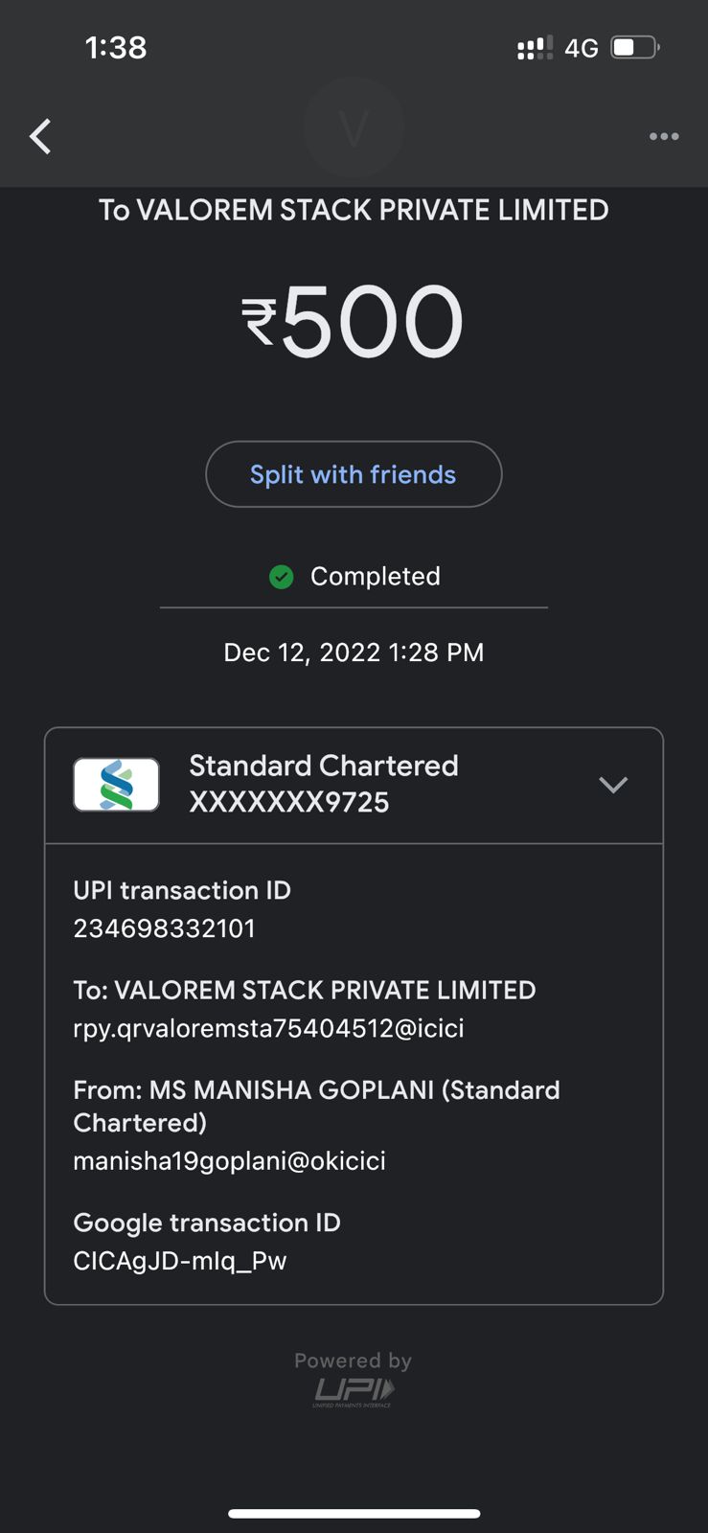The width and height of the screenshot is (708, 1533).
Task: Tap the Dec 12, 2022 1:28 PM timestamp
Action: pyautogui.click(x=354, y=652)
